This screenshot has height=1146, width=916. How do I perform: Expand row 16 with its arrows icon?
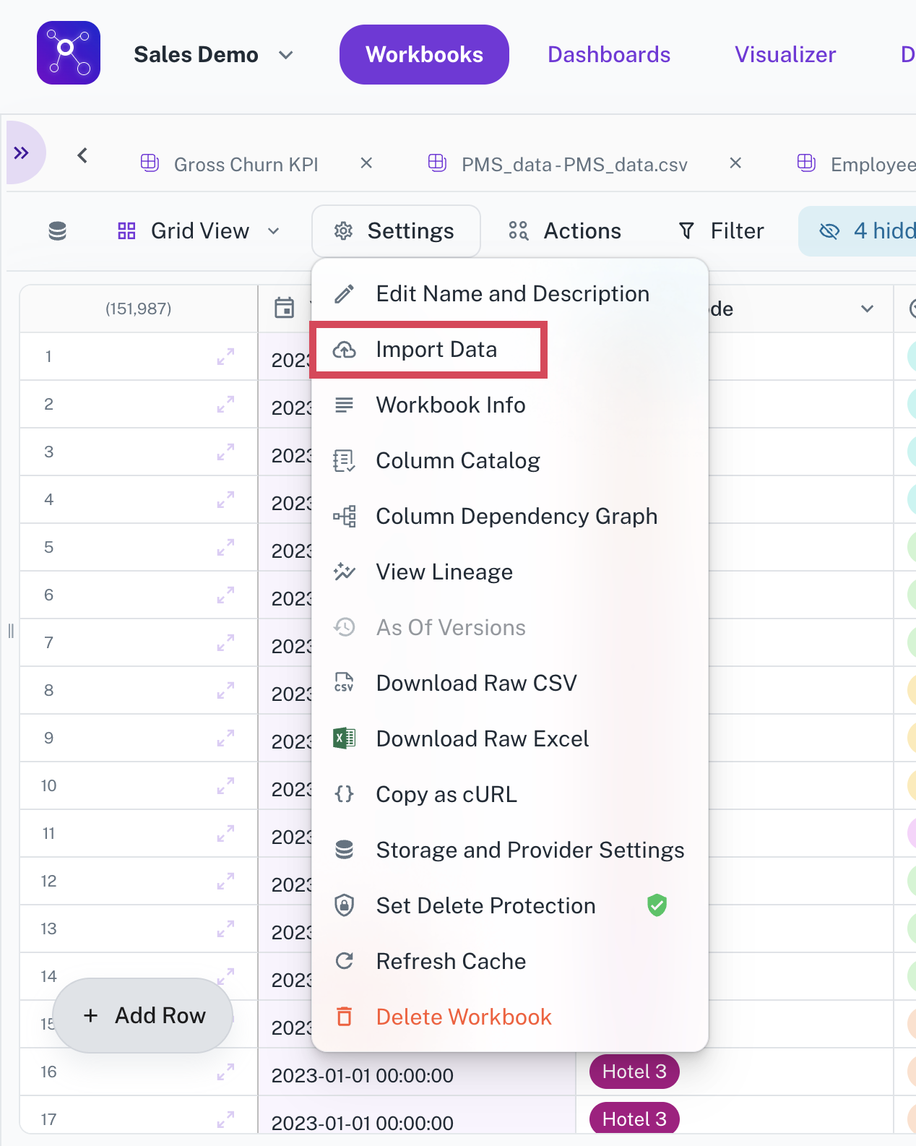[225, 1072]
